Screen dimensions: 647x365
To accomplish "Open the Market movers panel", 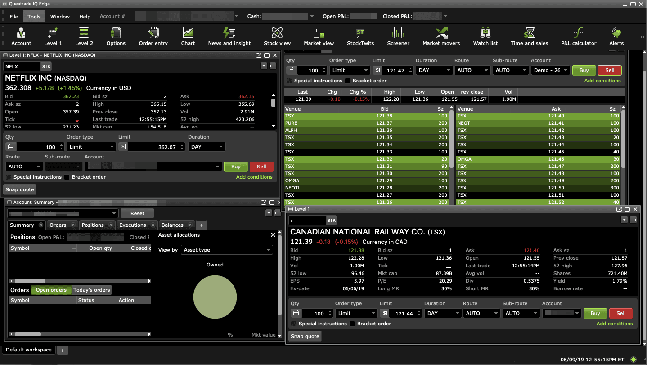I will pos(441,36).
